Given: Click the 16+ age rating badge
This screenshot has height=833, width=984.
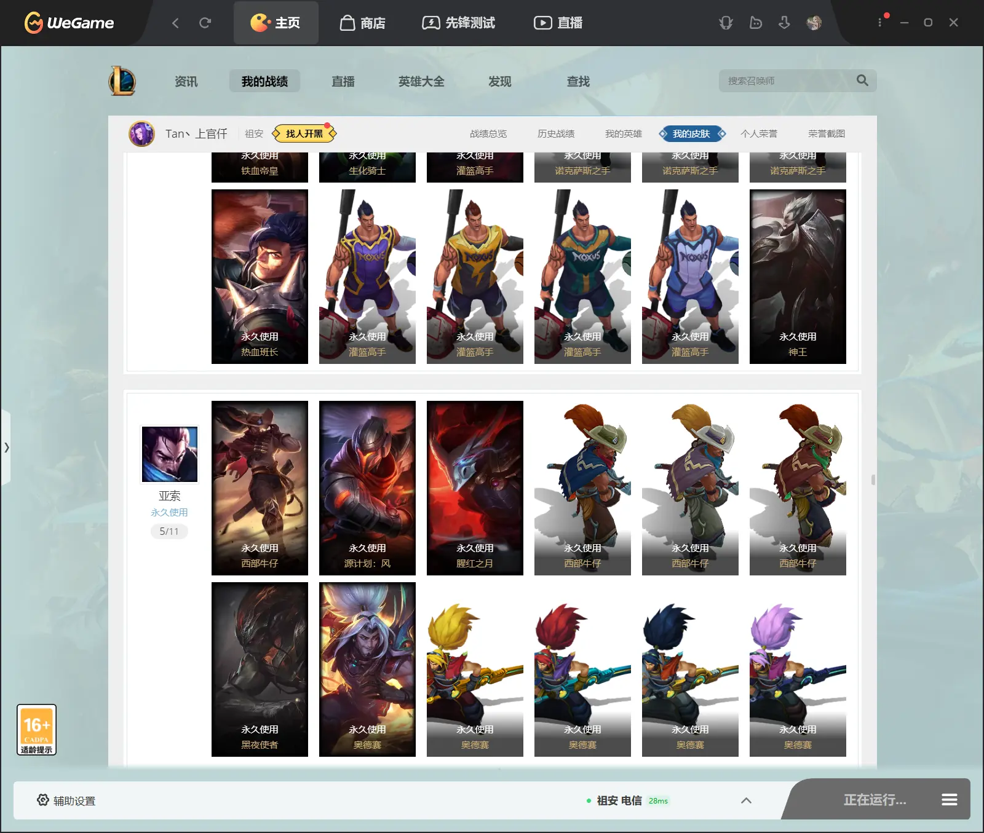Looking at the screenshot, I should coord(36,730).
